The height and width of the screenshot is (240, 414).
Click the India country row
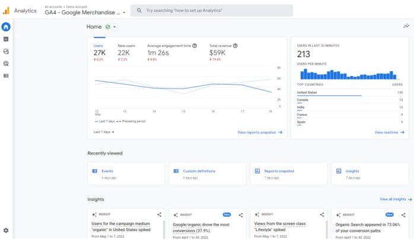350,108
